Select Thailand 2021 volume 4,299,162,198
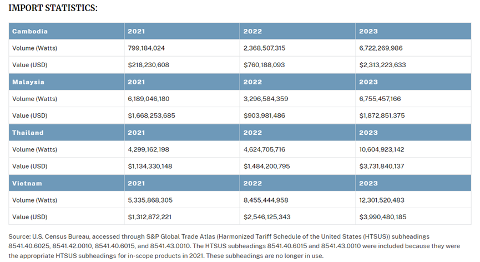480x262 pixels. tap(148, 149)
